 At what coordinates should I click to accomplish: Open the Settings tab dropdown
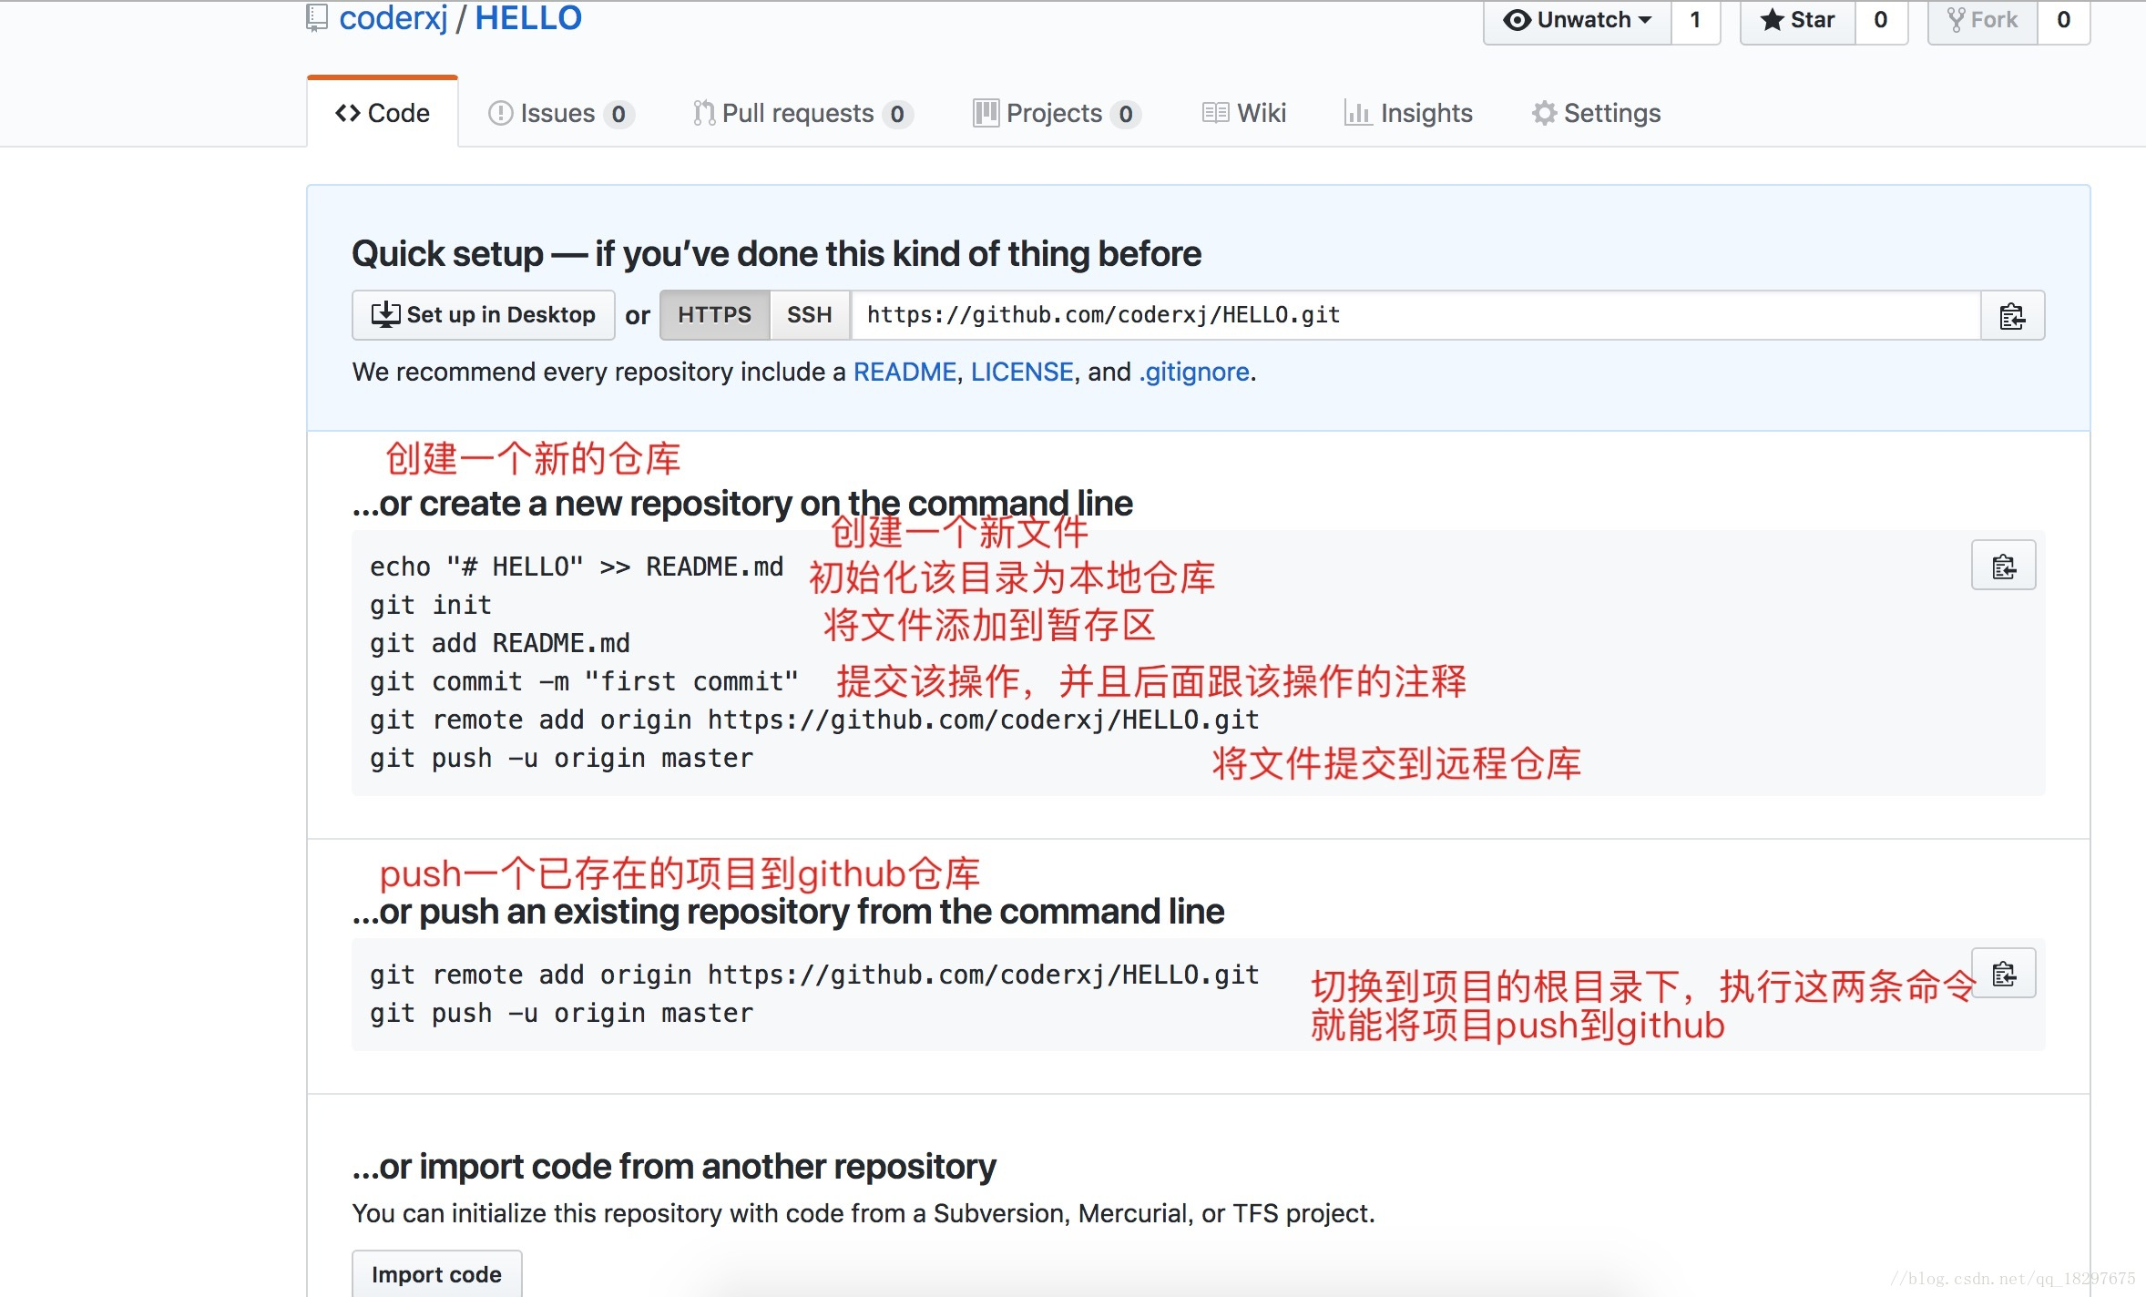pos(1599,112)
